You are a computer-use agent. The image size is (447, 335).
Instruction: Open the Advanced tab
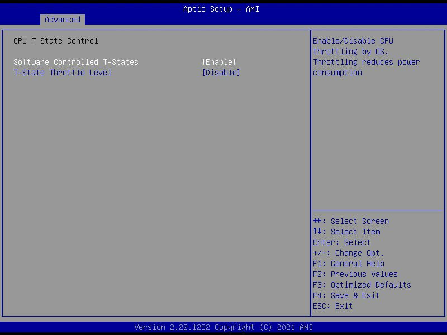point(63,20)
